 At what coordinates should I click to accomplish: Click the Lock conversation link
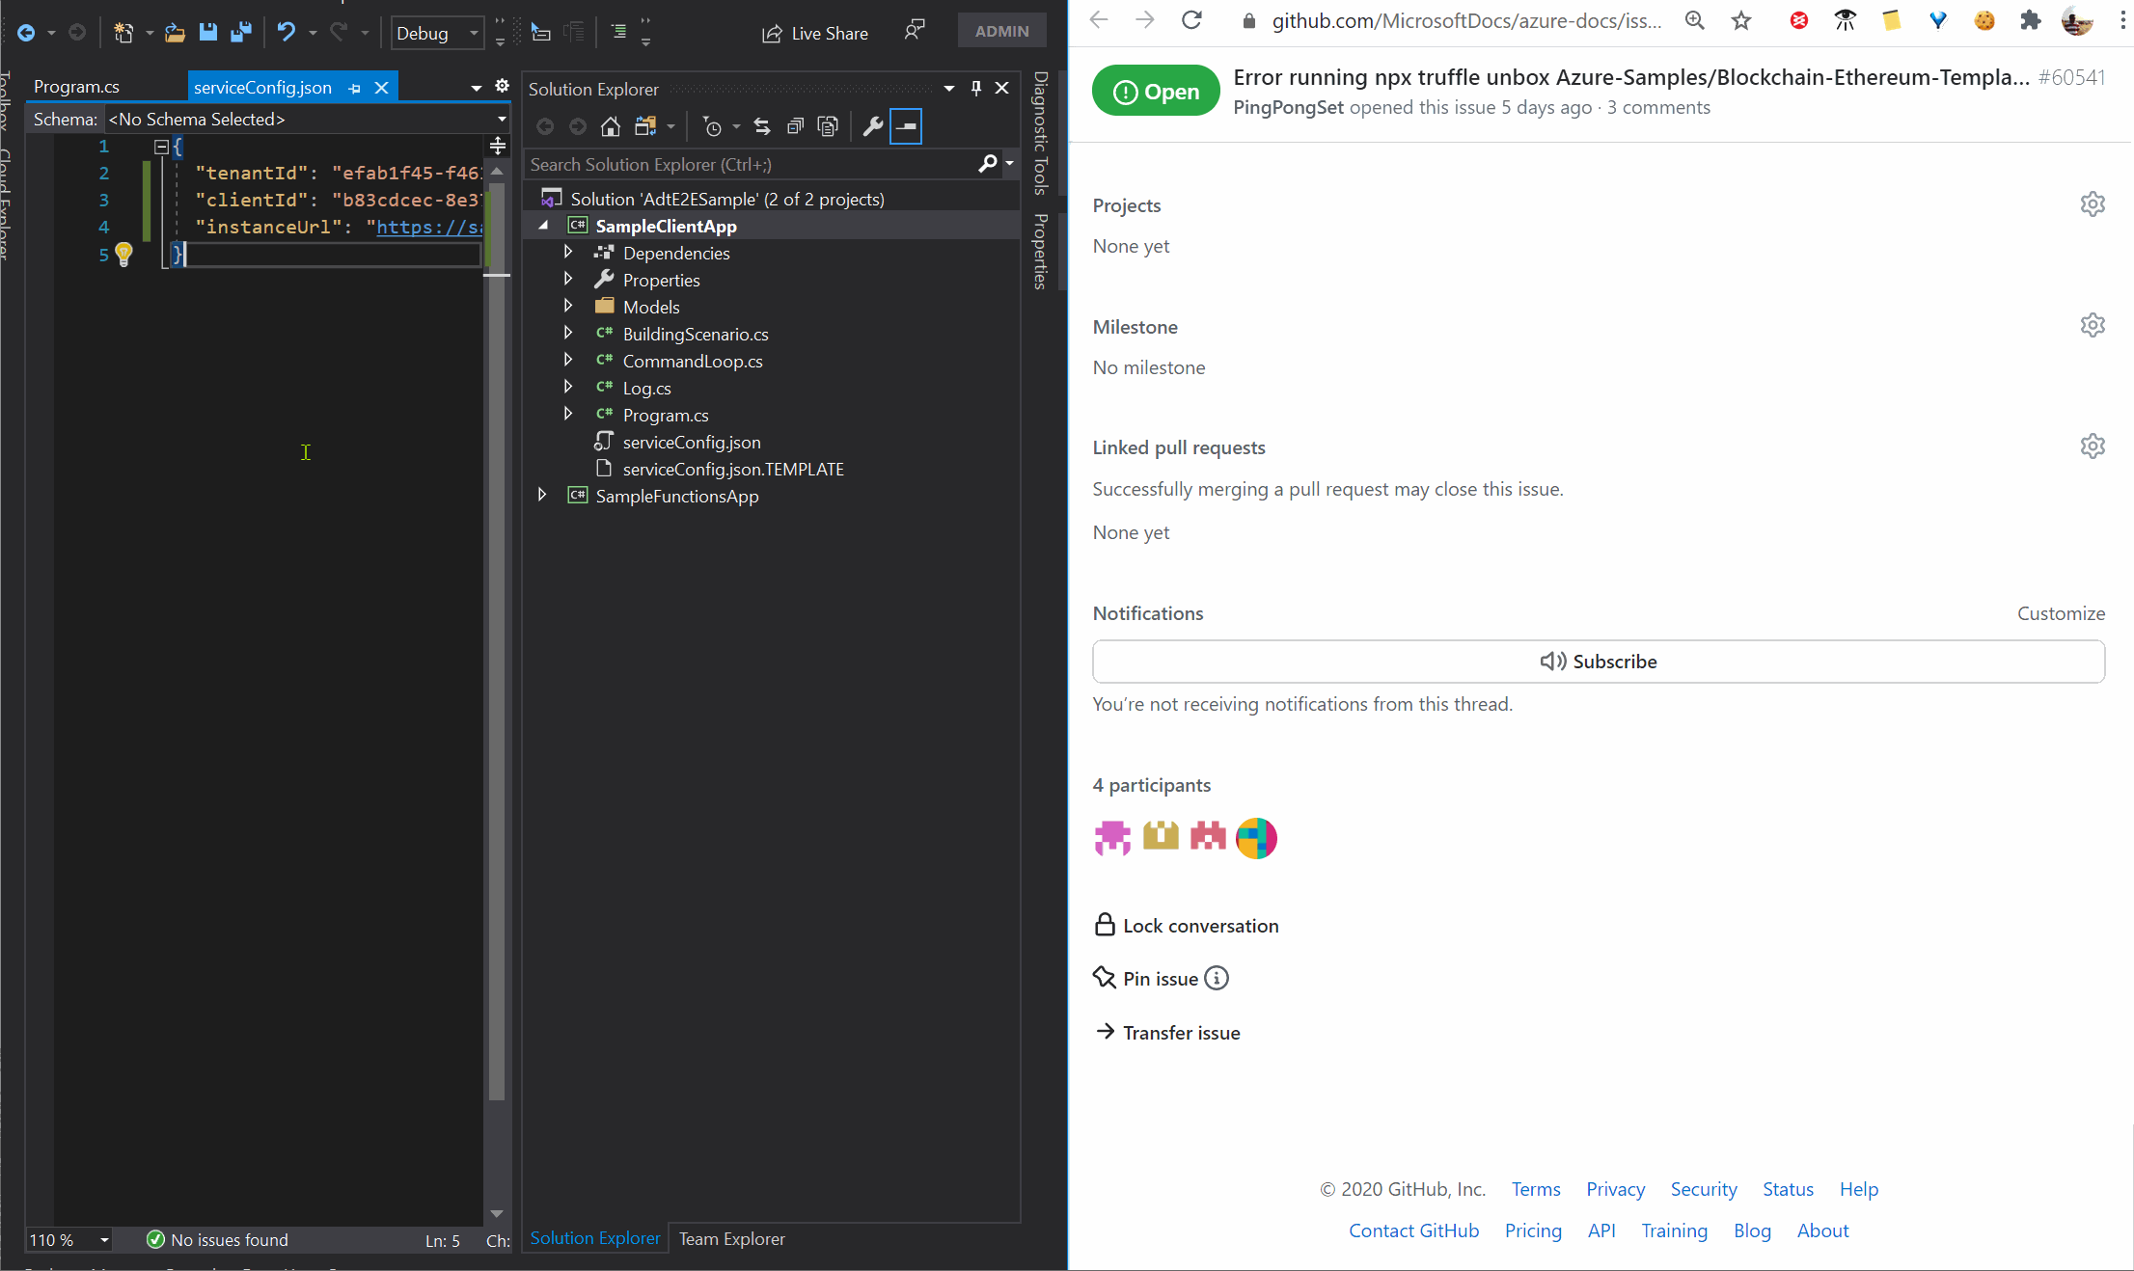(1200, 926)
